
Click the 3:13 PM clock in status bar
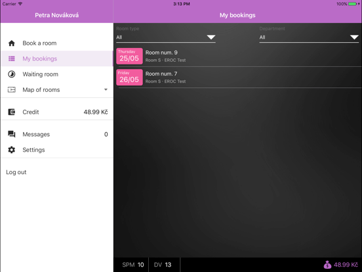pyautogui.click(x=182, y=4)
